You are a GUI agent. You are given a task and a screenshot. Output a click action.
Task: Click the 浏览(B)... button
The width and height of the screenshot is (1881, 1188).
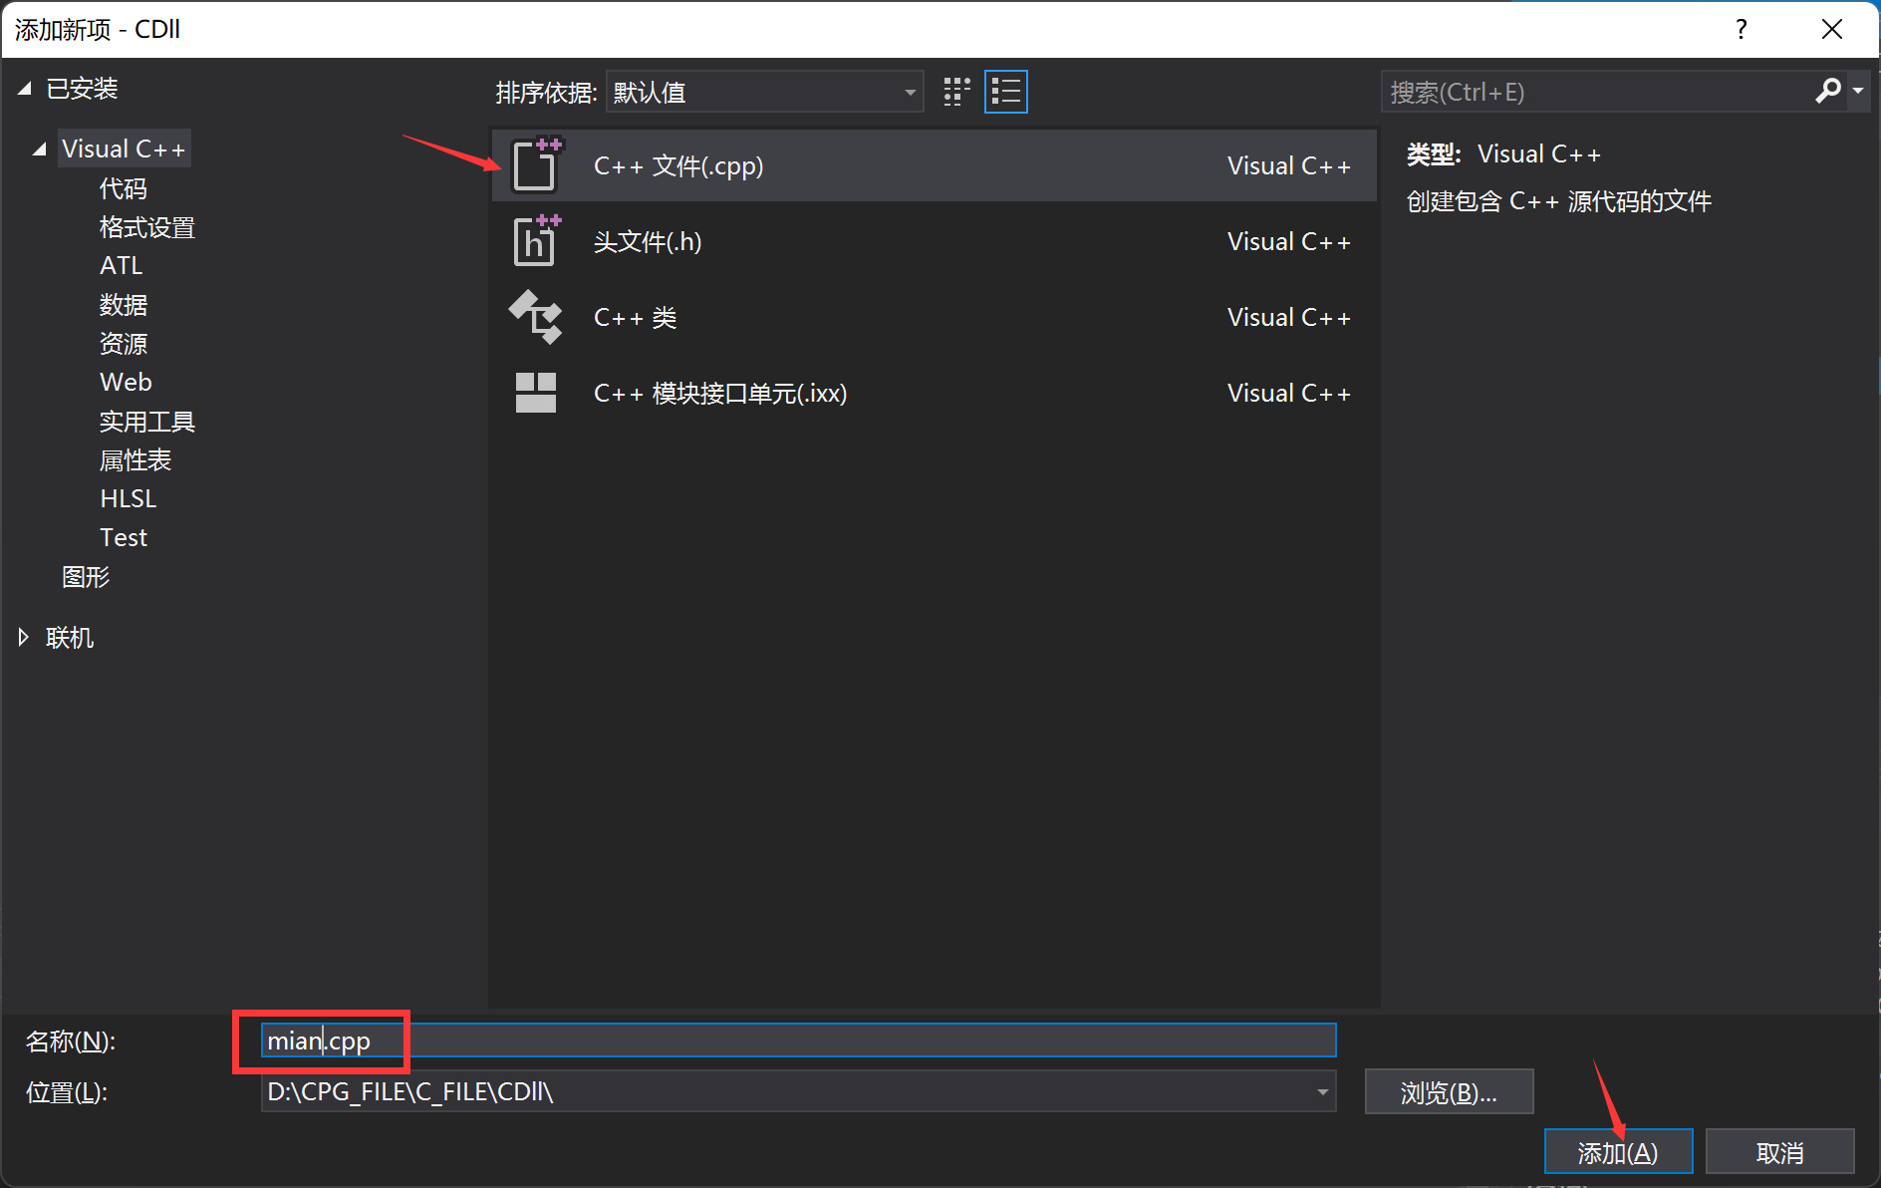click(1449, 1092)
